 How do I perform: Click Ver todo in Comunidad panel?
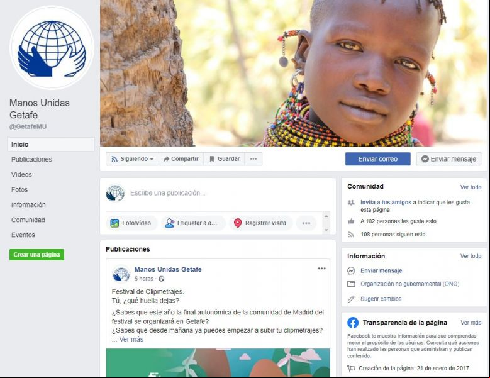click(471, 187)
